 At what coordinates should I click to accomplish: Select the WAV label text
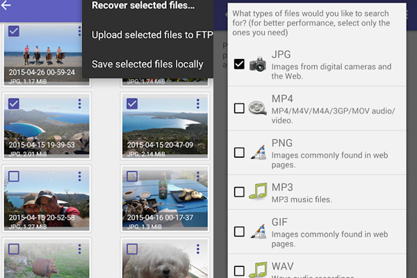click(x=282, y=266)
